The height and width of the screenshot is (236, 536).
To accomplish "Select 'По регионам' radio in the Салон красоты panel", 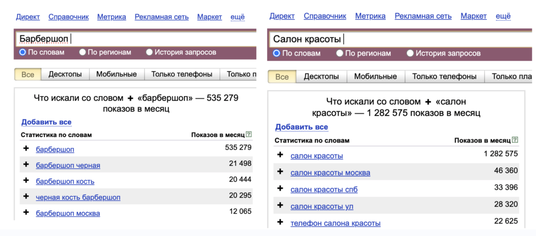I will point(339,53).
